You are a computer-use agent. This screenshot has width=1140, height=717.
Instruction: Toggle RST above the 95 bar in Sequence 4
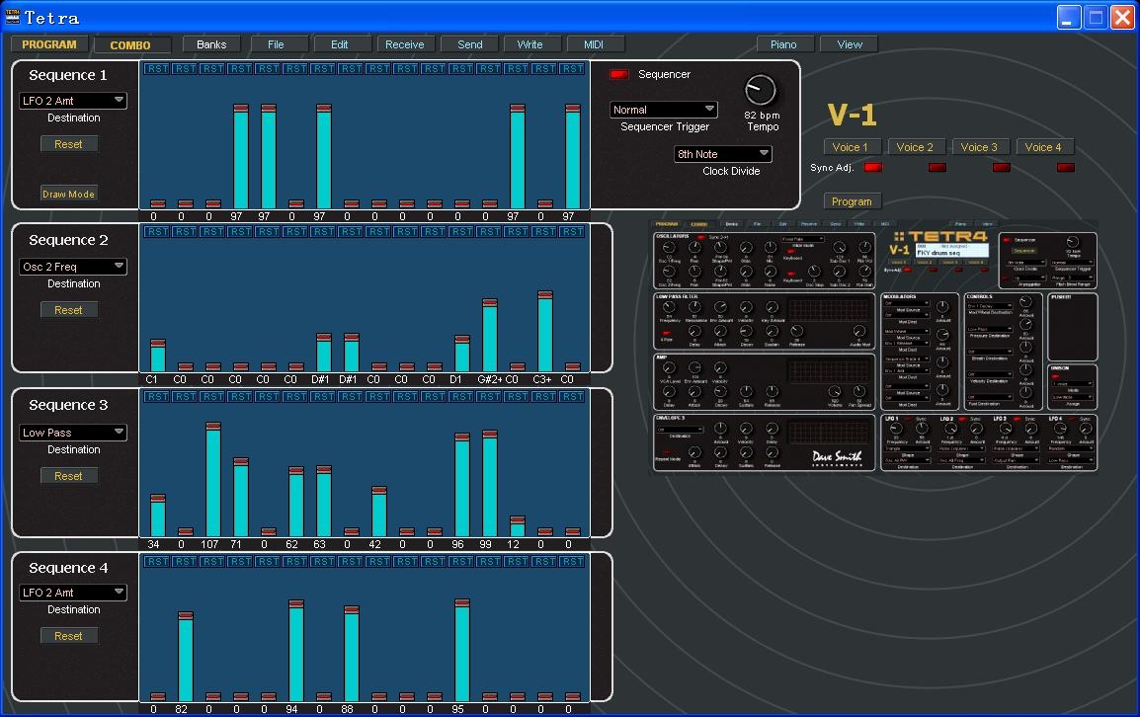coord(461,562)
